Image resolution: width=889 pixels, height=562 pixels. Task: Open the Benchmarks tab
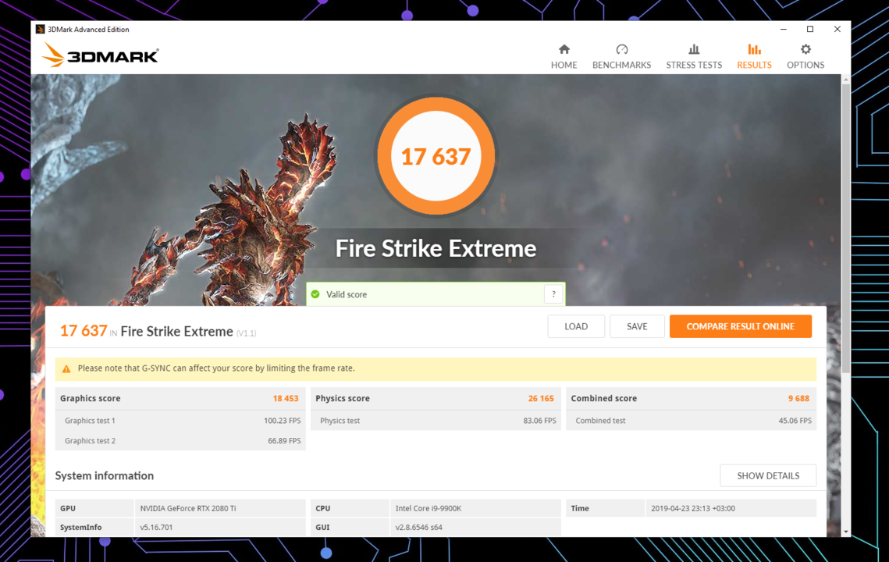point(621,57)
